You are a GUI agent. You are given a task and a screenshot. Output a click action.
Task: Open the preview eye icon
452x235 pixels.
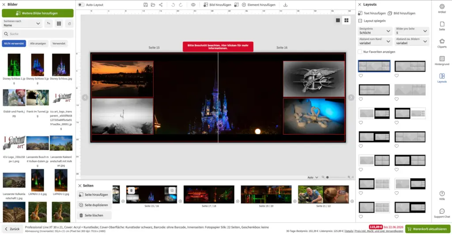click(x=193, y=4)
